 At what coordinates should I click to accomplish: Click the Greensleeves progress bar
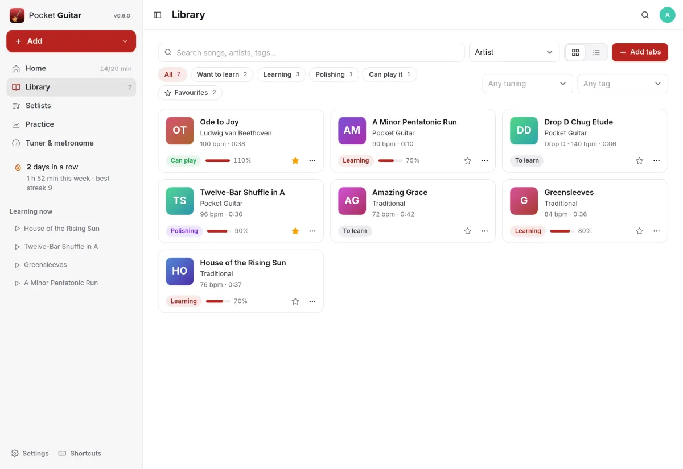pos(562,231)
